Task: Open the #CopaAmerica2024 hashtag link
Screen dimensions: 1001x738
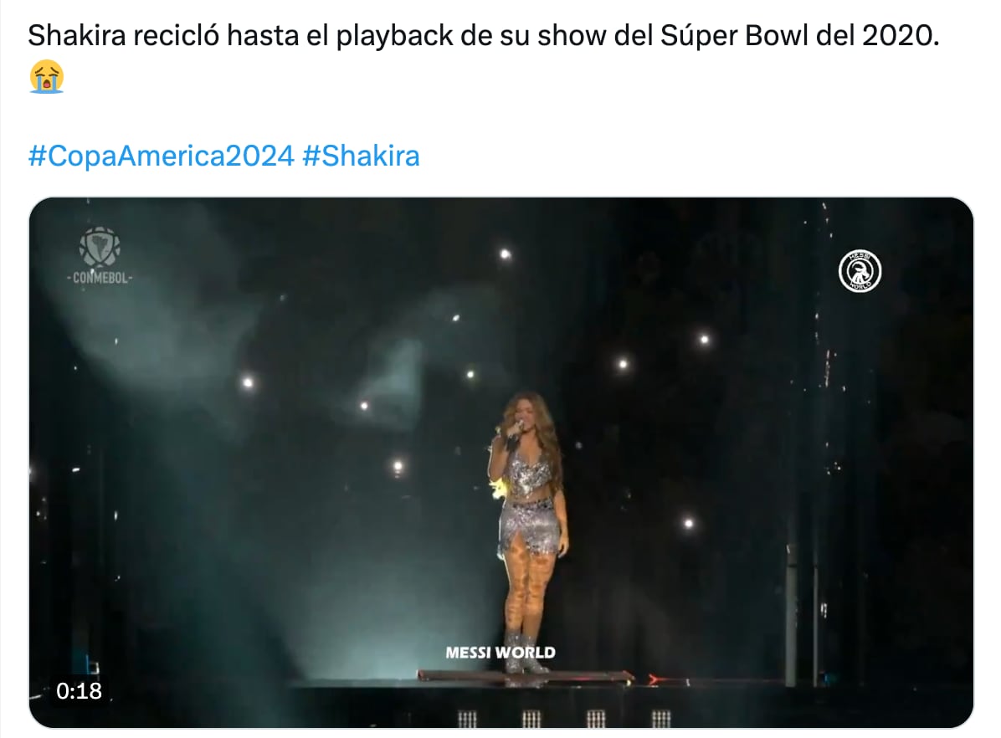Action: tap(161, 156)
